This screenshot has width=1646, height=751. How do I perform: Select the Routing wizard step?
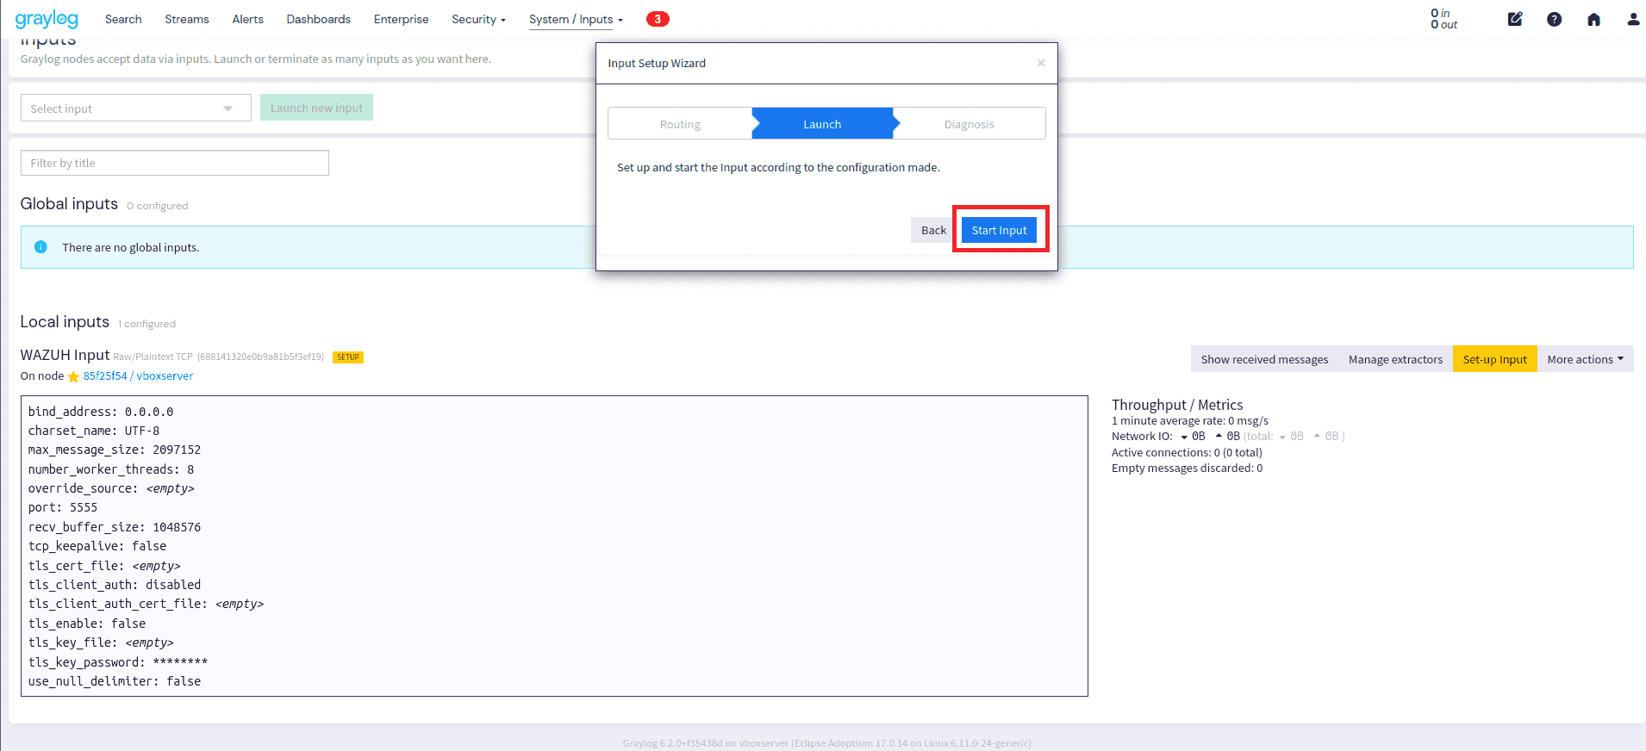(x=680, y=124)
